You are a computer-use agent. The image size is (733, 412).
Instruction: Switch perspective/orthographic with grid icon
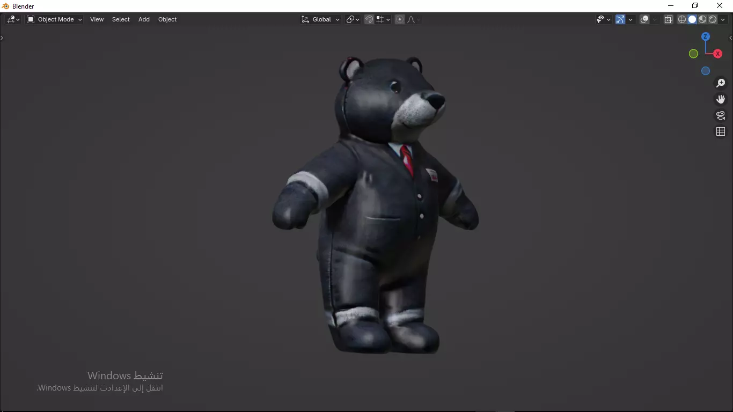721,131
